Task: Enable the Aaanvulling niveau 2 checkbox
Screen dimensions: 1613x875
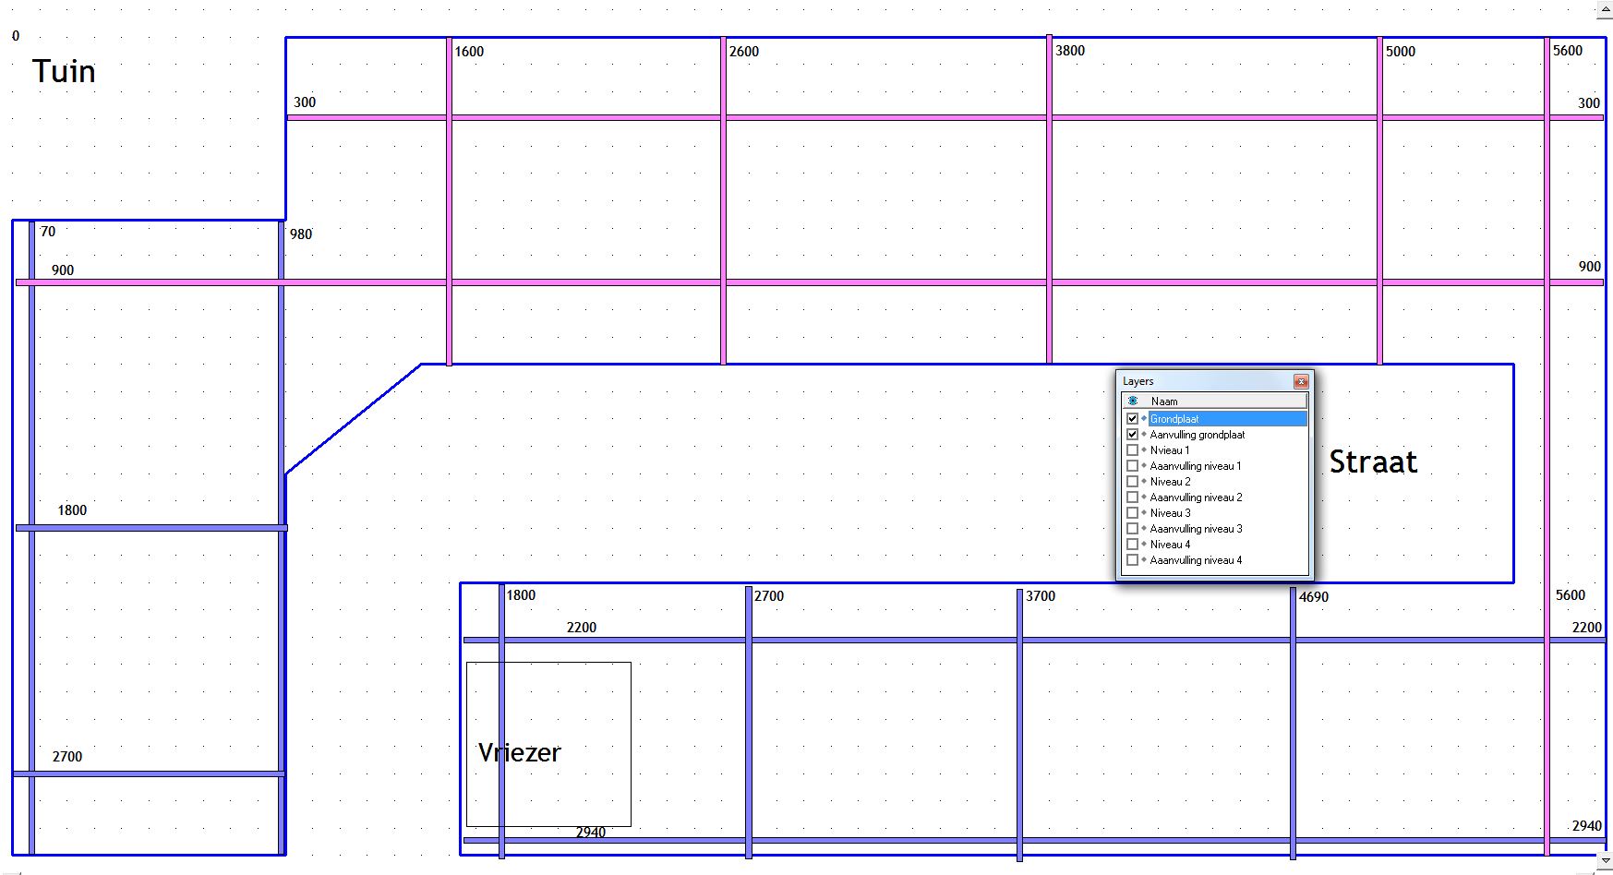Action: coord(1132,497)
